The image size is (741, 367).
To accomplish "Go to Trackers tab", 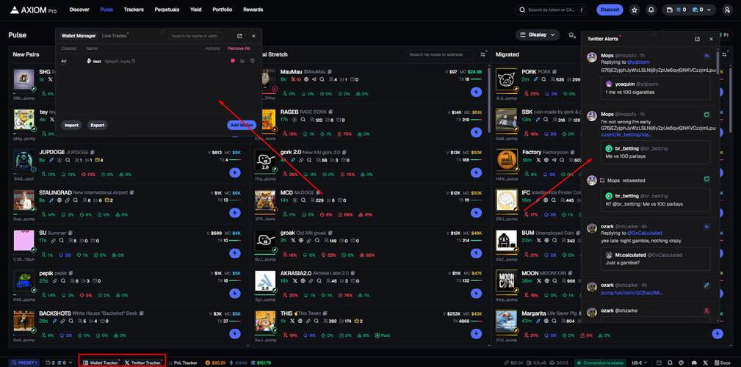I will click(134, 10).
